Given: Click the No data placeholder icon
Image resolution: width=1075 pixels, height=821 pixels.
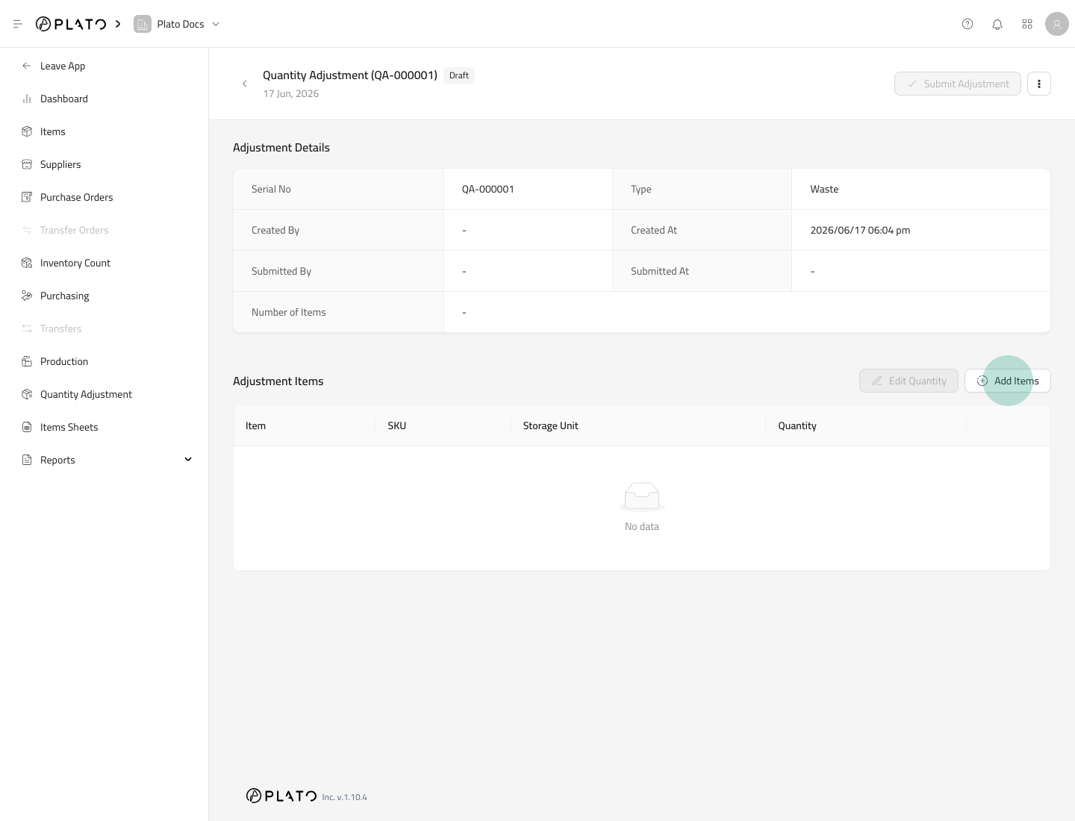Looking at the screenshot, I should (642, 496).
